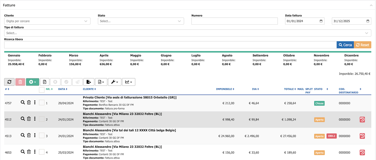Select checkbox for invoice number 1
The height and width of the screenshot is (160, 376).
tap(42, 103)
